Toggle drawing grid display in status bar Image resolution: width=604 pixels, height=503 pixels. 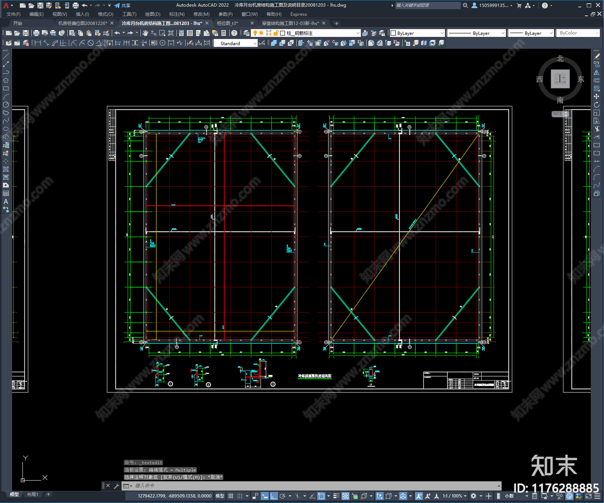(231, 496)
